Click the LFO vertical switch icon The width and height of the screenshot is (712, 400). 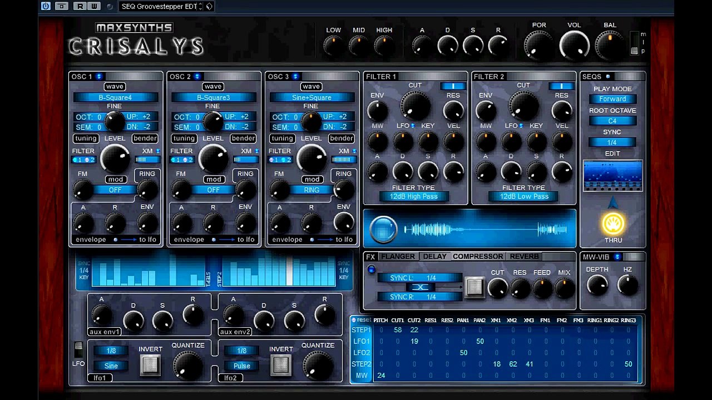78,350
